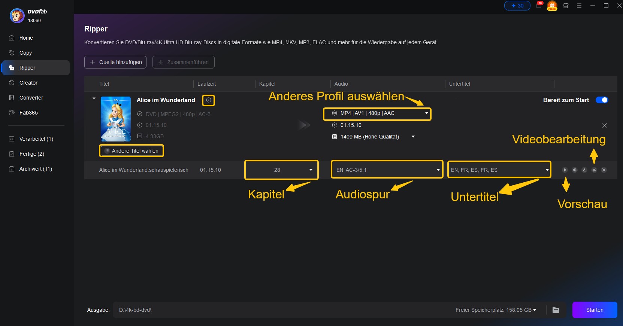The height and width of the screenshot is (326, 623).
Task: Click the Kapitel column header
Action: point(267,84)
